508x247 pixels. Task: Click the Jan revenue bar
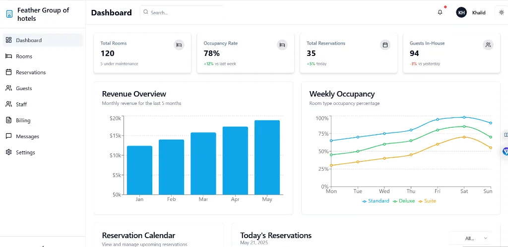coord(139,170)
